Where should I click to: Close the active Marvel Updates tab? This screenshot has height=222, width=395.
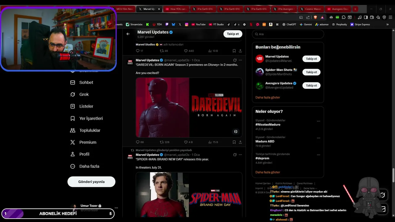159,9
